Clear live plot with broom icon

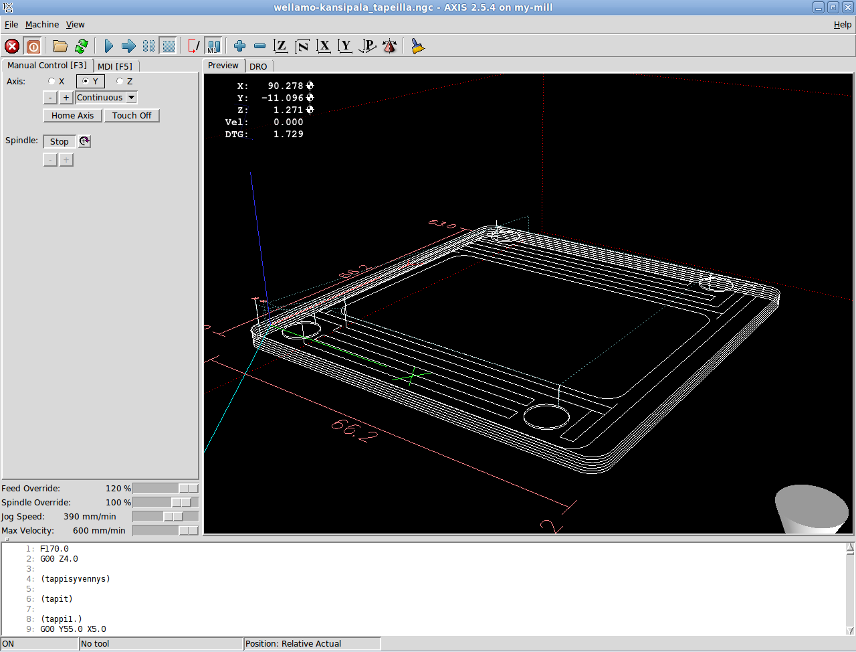point(418,46)
